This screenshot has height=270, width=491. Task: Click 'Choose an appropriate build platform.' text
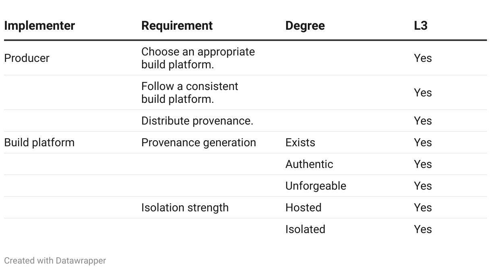point(198,58)
